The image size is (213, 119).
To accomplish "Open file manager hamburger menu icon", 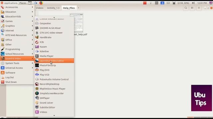I will (x=199, y=8).
